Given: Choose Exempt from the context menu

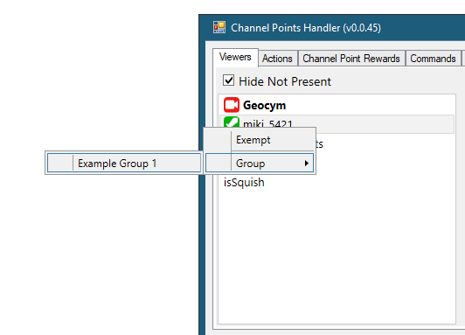Looking at the screenshot, I should coord(260,140).
